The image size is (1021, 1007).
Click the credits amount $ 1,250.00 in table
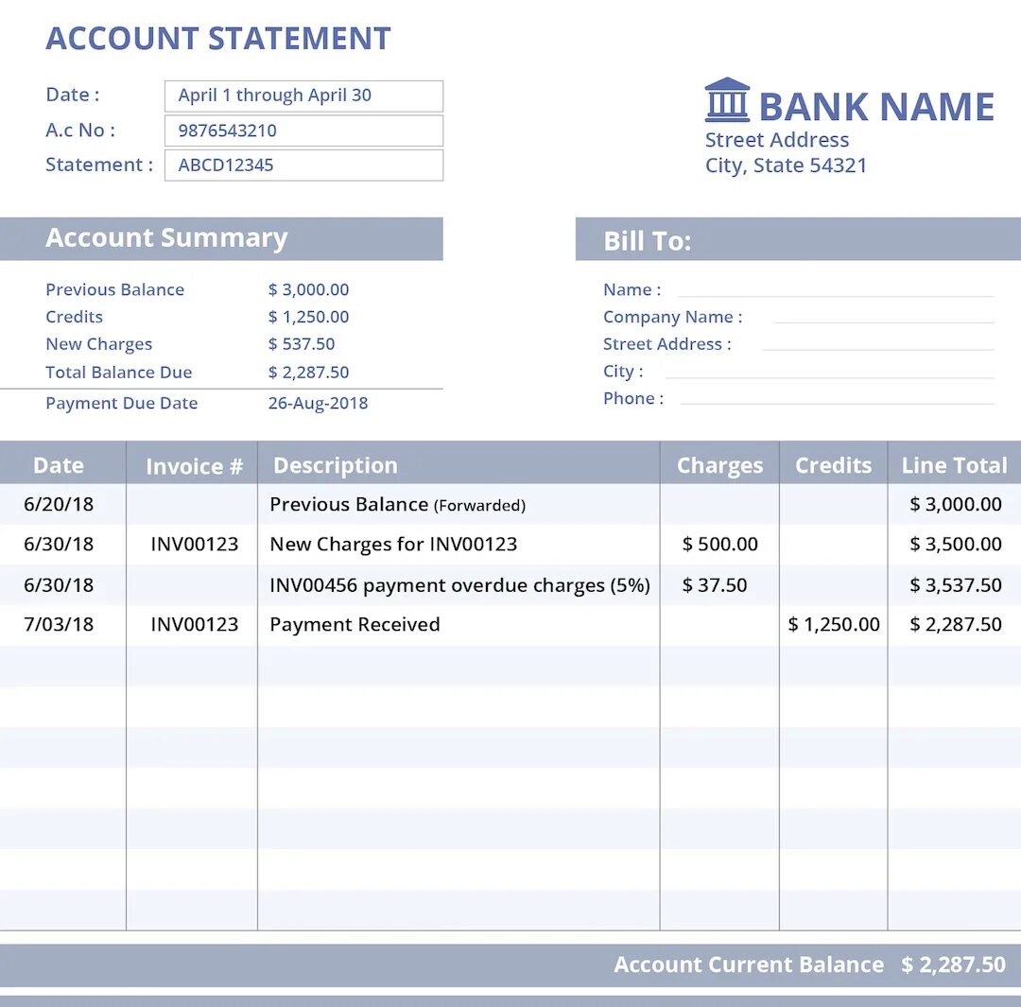click(834, 625)
